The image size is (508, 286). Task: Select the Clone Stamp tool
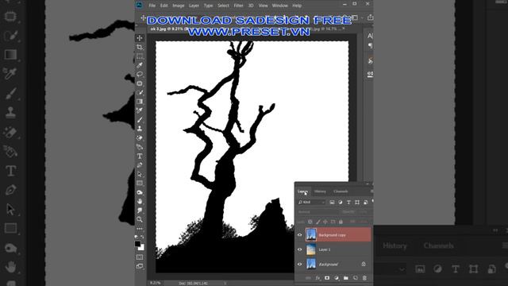(140, 129)
